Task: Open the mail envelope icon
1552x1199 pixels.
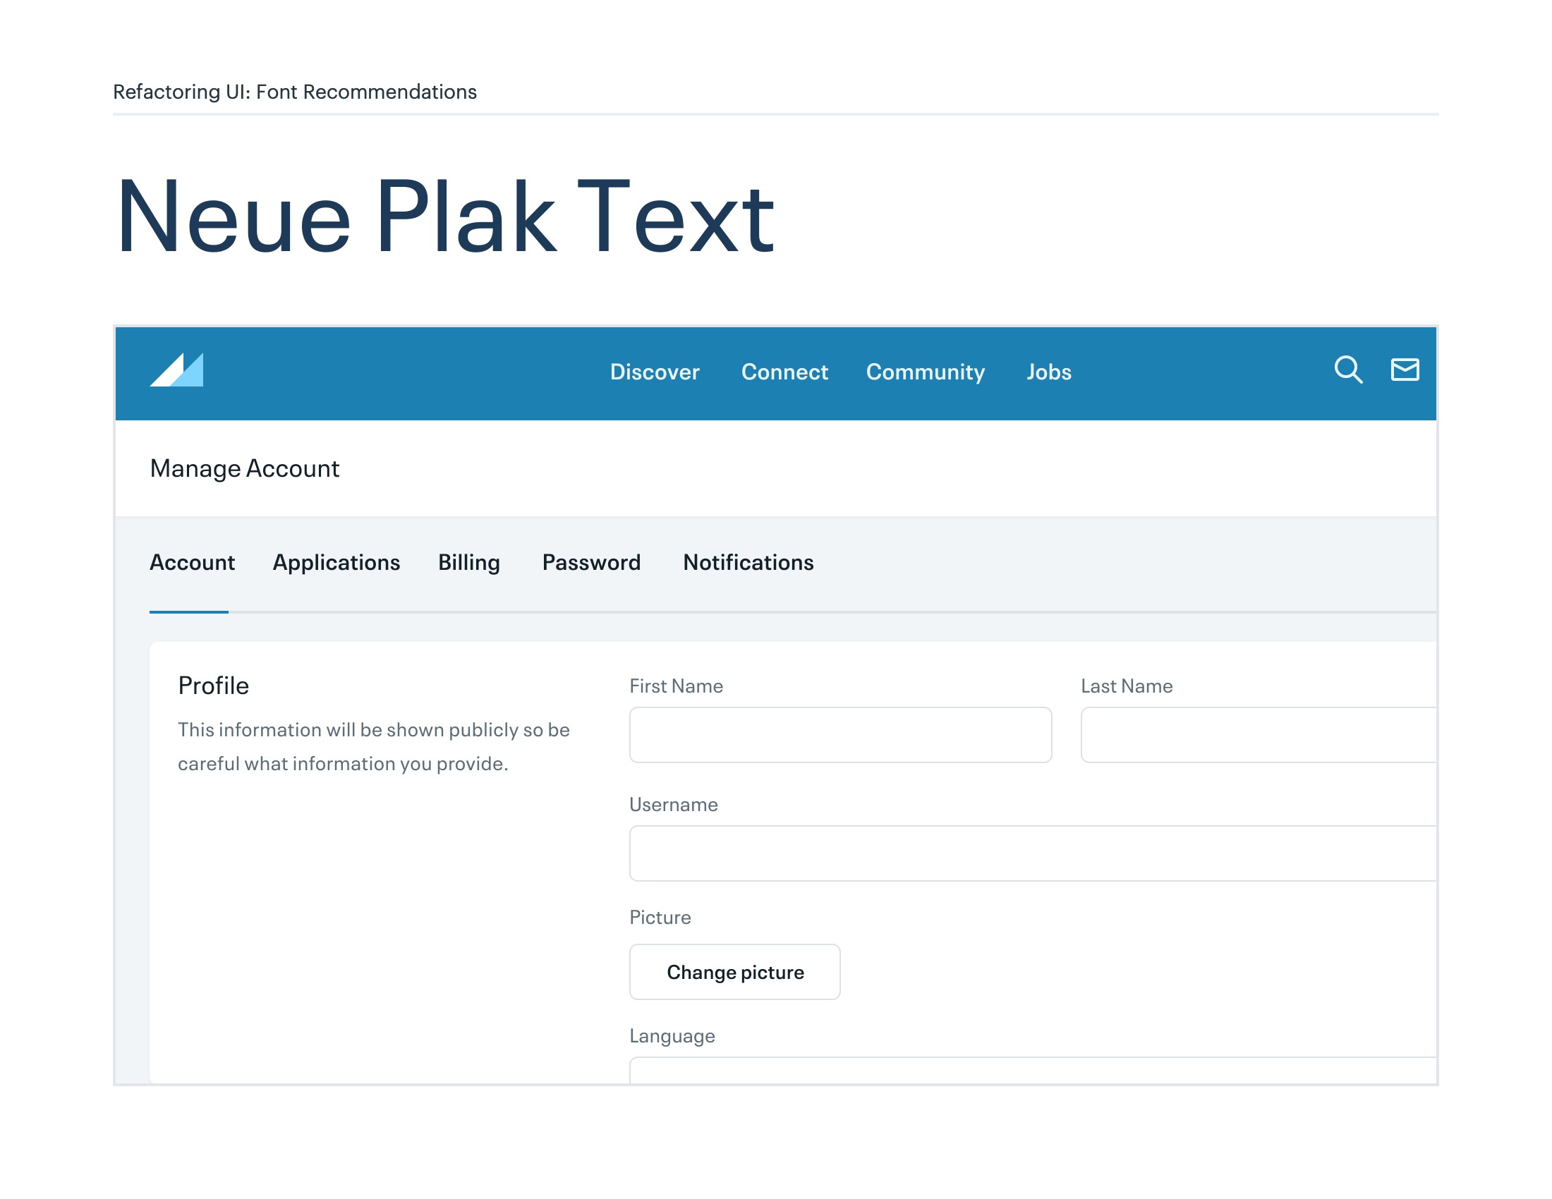Action: (1404, 370)
